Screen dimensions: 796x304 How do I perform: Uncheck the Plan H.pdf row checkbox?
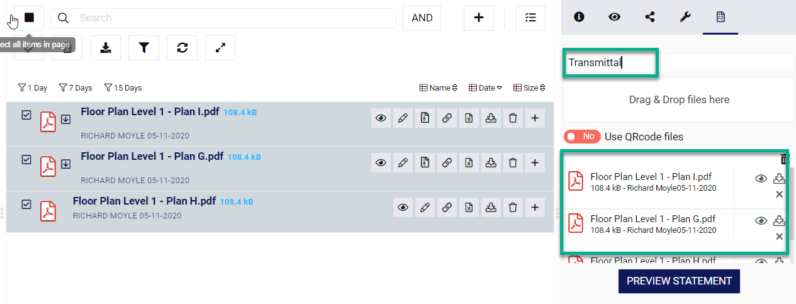[26, 204]
